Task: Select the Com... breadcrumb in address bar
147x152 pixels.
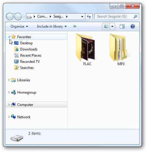Action: click(42, 16)
